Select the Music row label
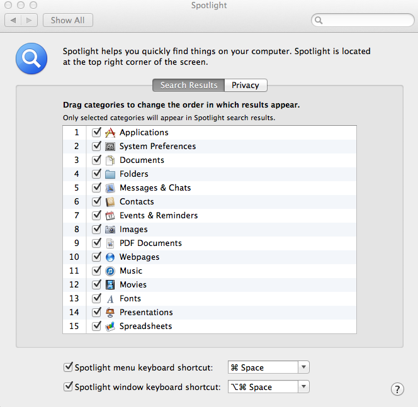This screenshot has width=418, height=407. (x=131, y=271)
